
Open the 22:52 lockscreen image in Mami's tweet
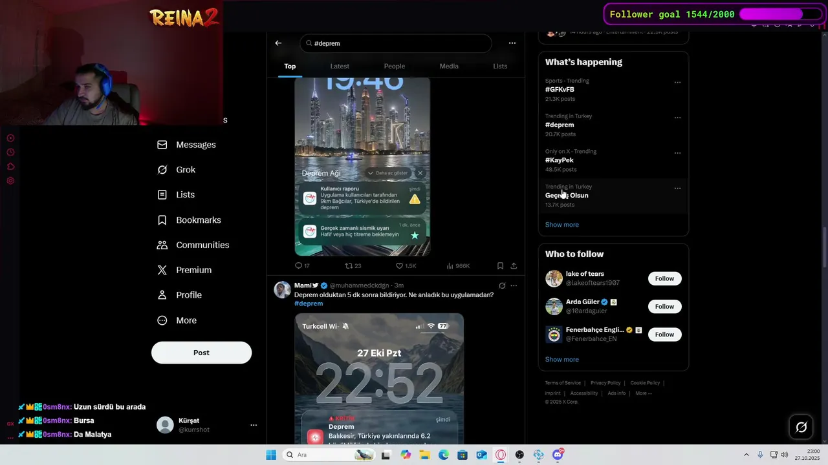coord(379,378)
